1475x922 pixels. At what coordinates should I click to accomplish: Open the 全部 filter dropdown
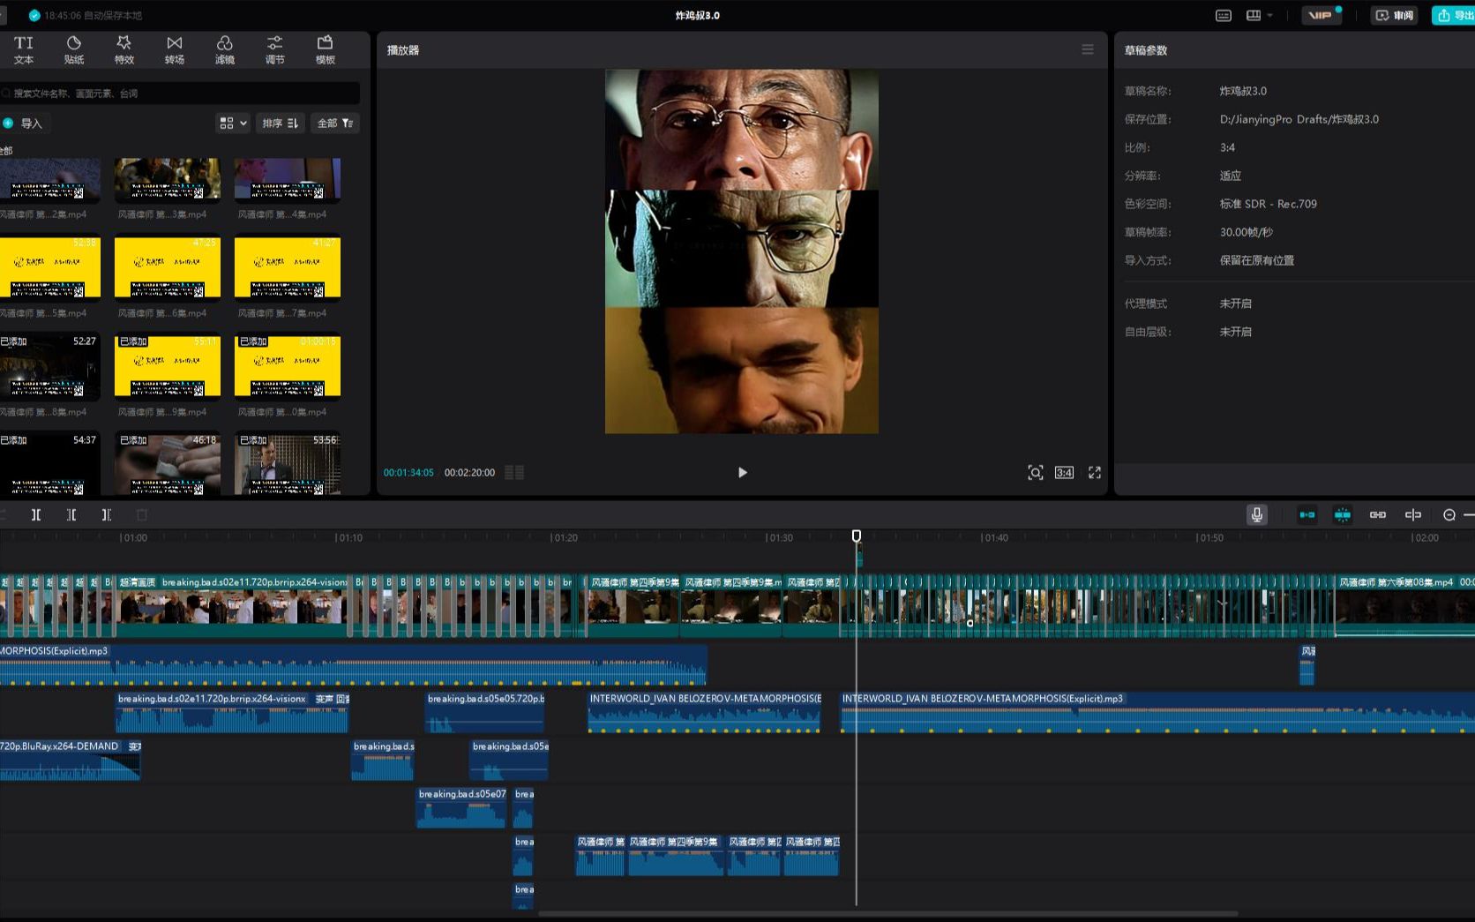tap(334, 124)
